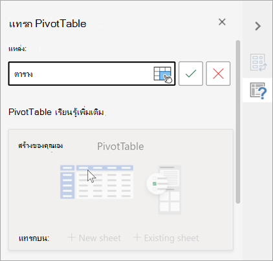This screenshot has width=273, height=261.
Task: Confirm source with green checkmark button
Action: 191,74
